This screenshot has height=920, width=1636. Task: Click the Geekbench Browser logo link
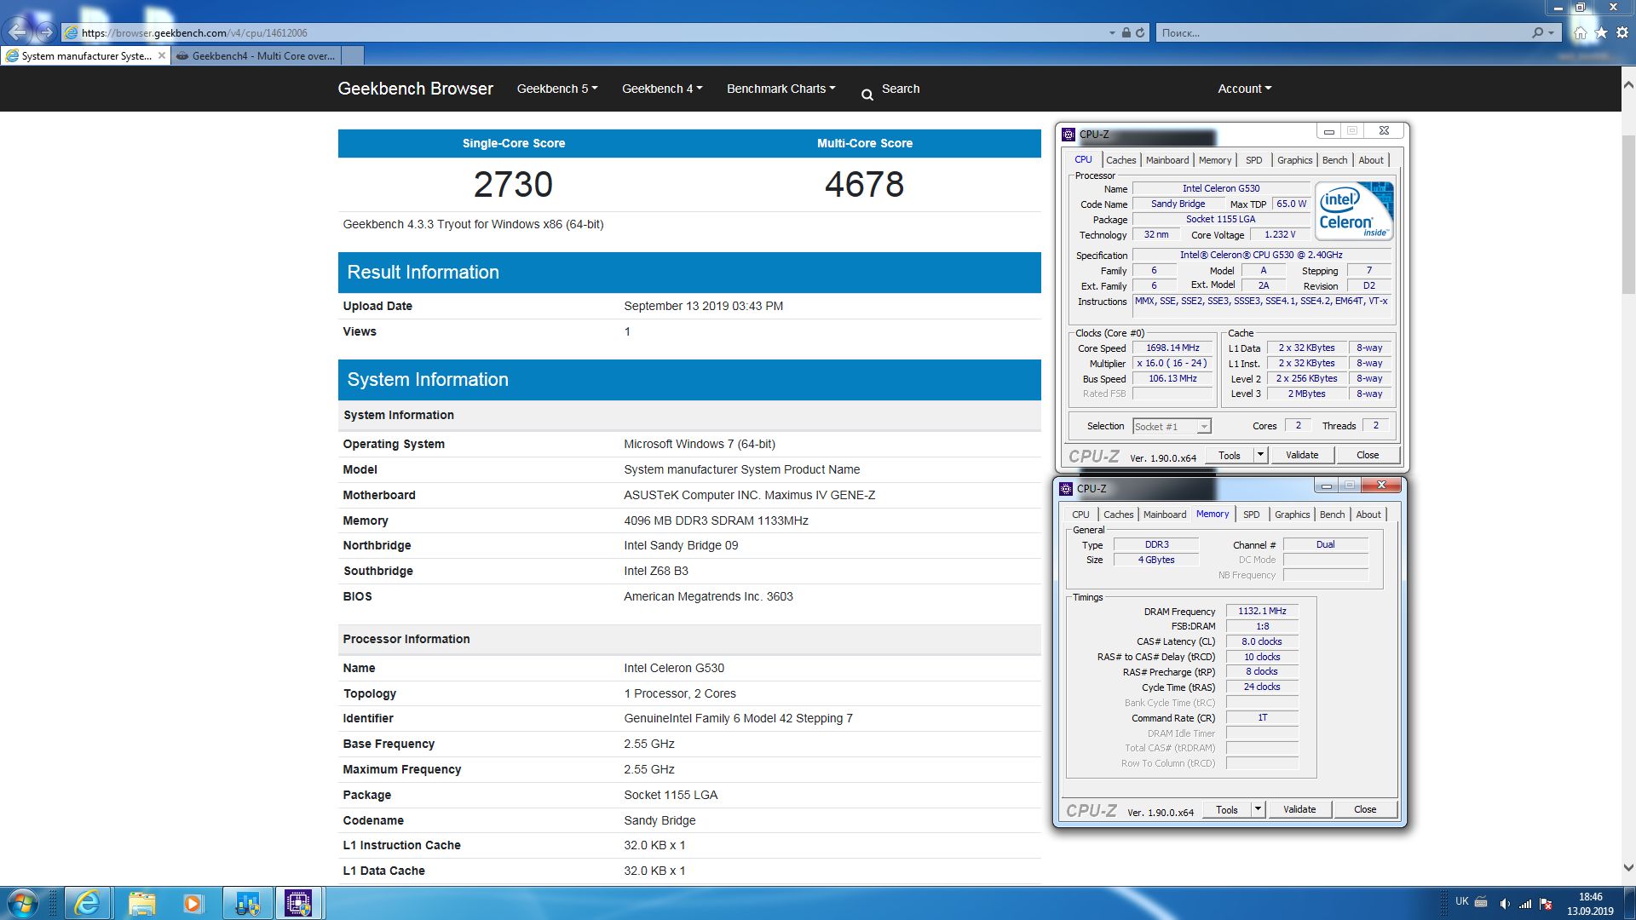pos(415,89)
